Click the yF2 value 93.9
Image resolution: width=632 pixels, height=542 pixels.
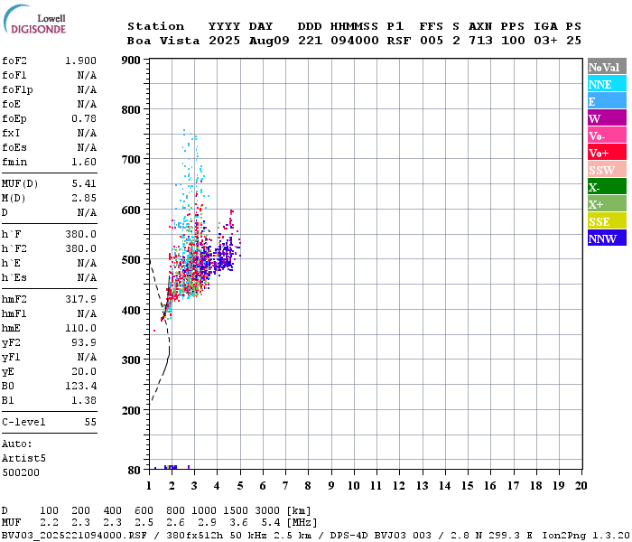[84, 343]
